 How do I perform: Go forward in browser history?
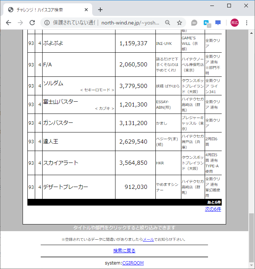point(20,23)
